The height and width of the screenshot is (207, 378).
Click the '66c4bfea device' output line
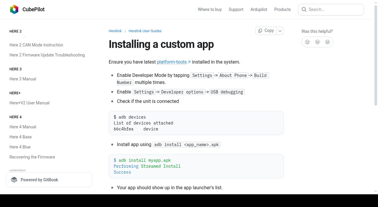pyautogui.click(x=136, y=129)
